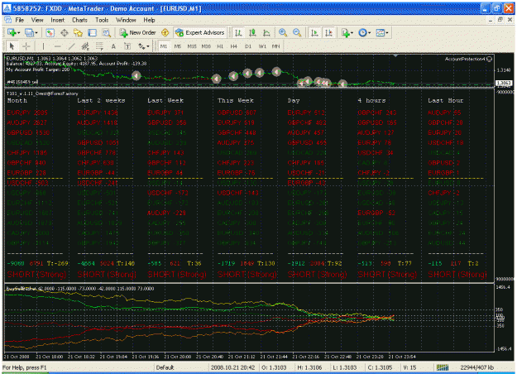The width and height of the screenshot is (517, 374).
Task: Switch chart to H4 timeframe
Action: tap(234, 46)
